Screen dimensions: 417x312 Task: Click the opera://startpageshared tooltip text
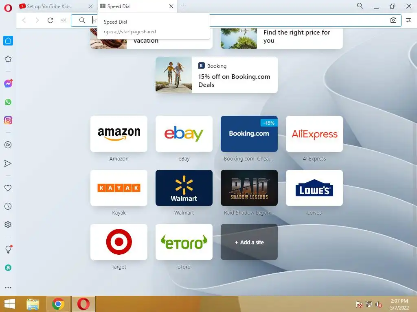[x=130, y=32]
